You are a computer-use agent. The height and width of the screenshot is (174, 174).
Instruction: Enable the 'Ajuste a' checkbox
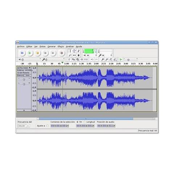(47, 126)
